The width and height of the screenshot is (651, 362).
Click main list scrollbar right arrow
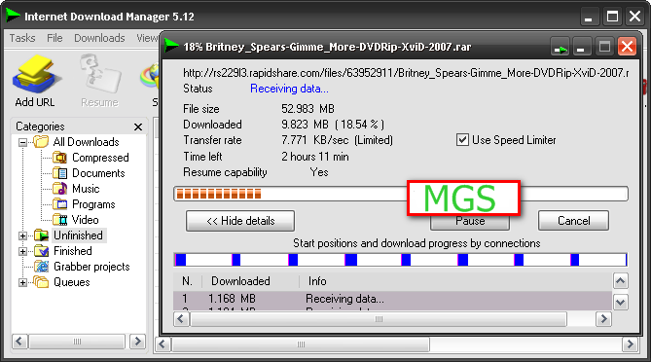[630, 344]
